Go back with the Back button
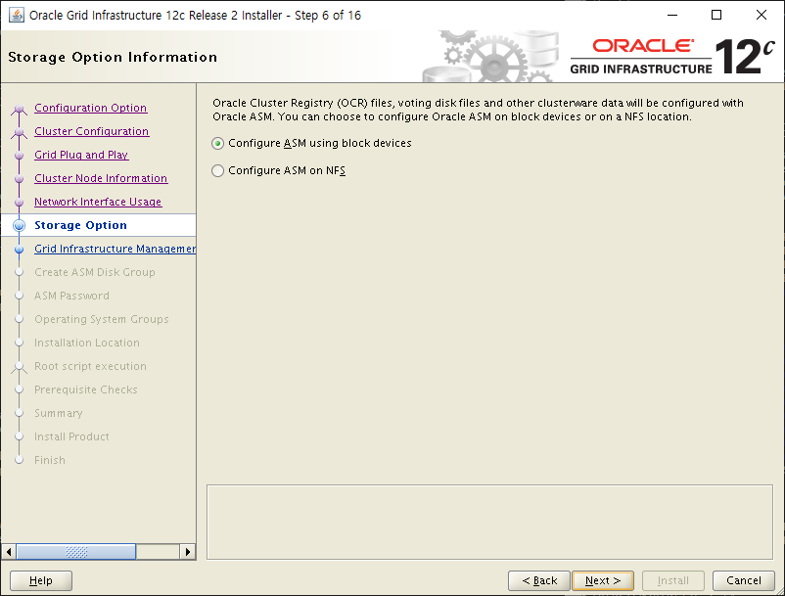Image resolution: width=785 pixels, height=596 pixels. pyautogui.click(x=539, y=580)
